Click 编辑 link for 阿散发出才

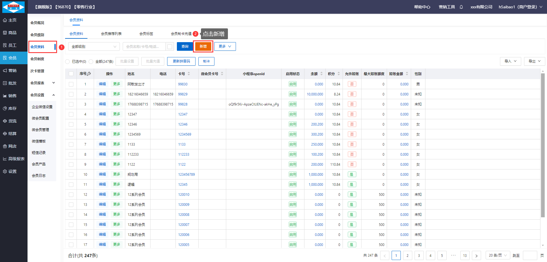point(102,84)
